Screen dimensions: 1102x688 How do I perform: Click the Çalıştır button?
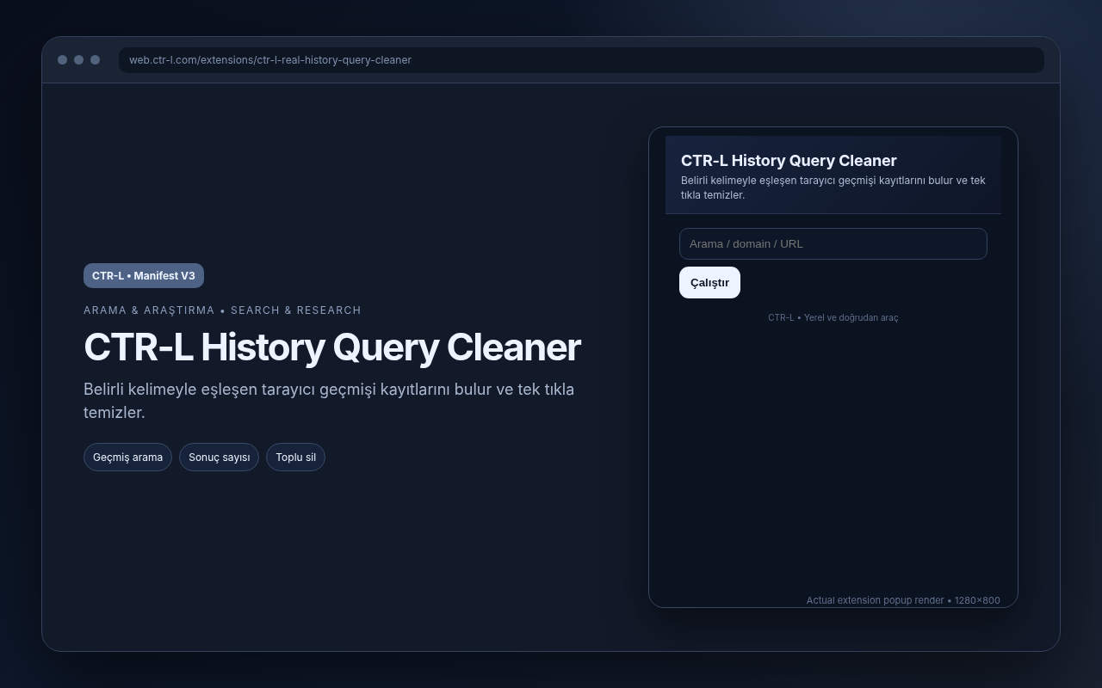tap(709, 282)
